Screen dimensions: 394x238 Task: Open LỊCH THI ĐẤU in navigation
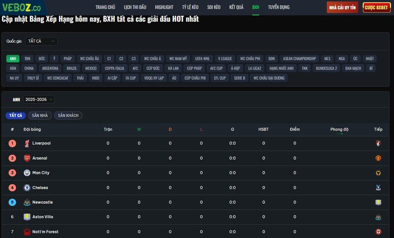coord(135,7)
